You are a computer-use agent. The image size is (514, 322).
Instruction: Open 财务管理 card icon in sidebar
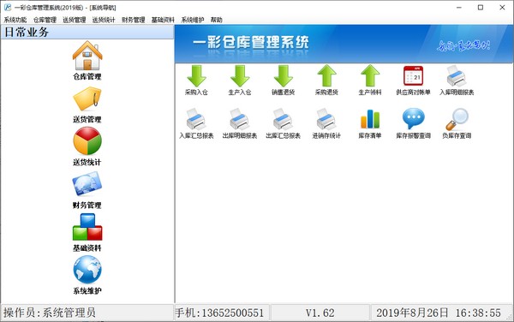tap(87, 184)
